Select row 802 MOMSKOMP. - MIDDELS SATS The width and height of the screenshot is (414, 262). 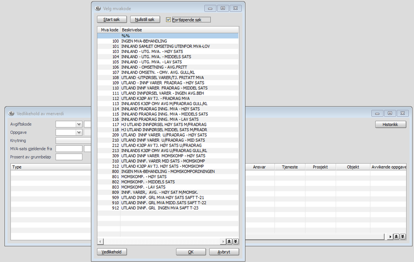pyautogui.click(x=168, y=182)
